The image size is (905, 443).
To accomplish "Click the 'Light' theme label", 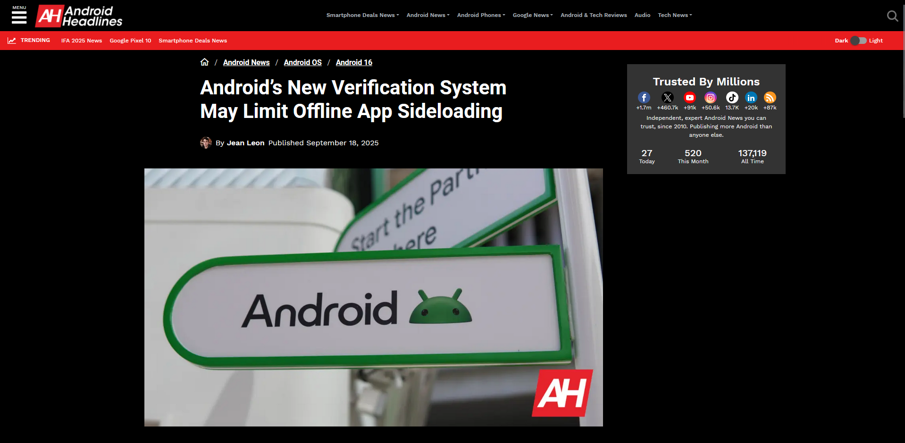I will [x=876, y=41].
